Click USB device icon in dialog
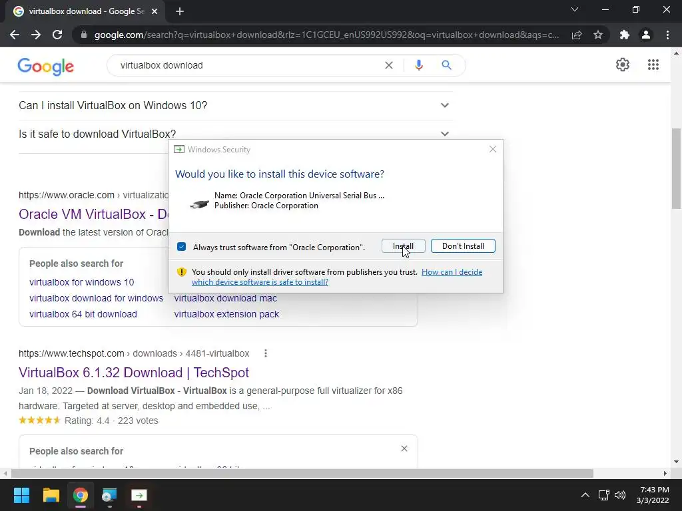The width and height of the screenshot is (682, 511). (x=200, y=204)
